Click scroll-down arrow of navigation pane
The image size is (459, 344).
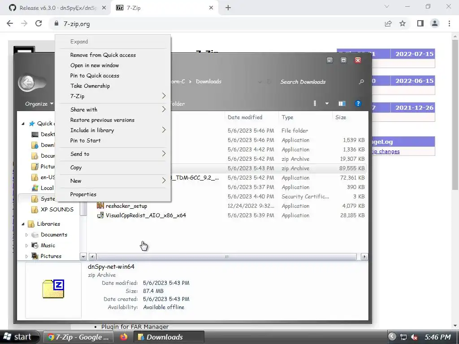83,257
